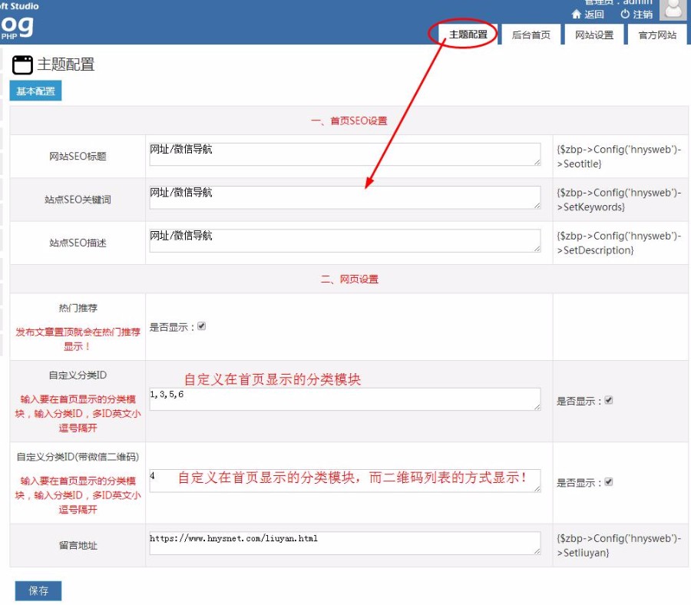
Task: Click the 一、首页SEO设置 section header
Action: [349, 121]
